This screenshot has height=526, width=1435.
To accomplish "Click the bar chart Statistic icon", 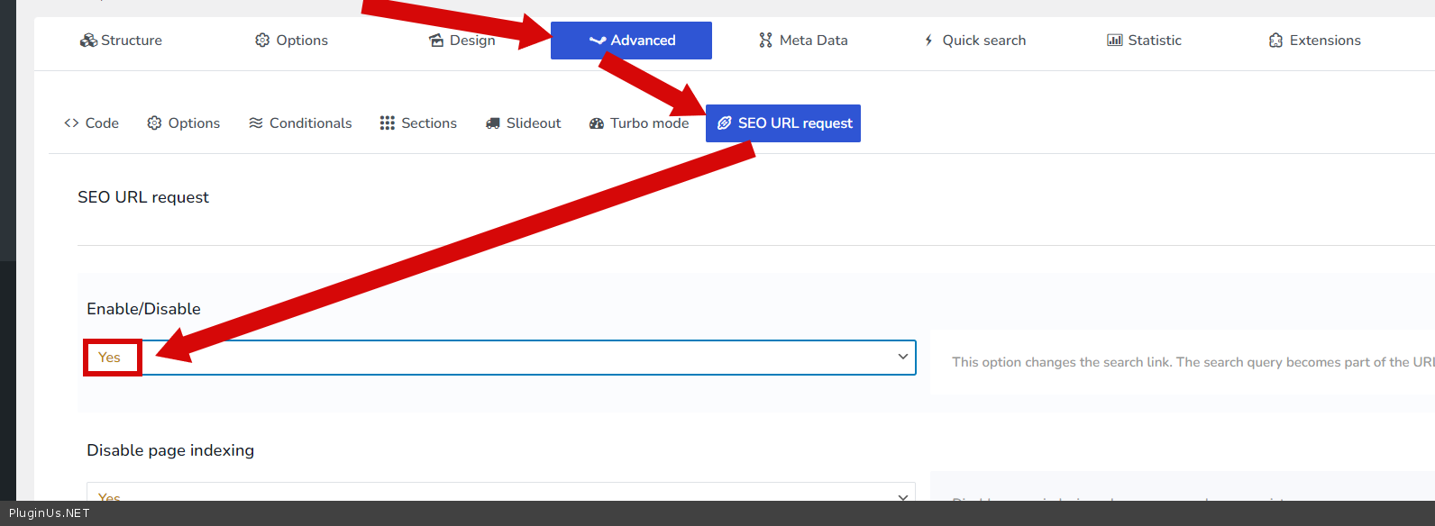I will point(1115,41).
